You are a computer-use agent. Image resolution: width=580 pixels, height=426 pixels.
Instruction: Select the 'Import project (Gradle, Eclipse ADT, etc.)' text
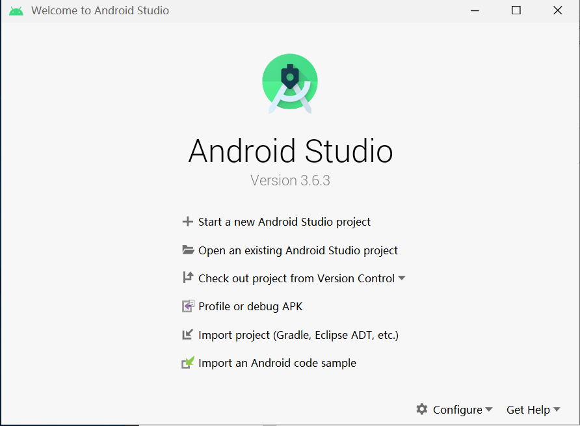[298, 335]
